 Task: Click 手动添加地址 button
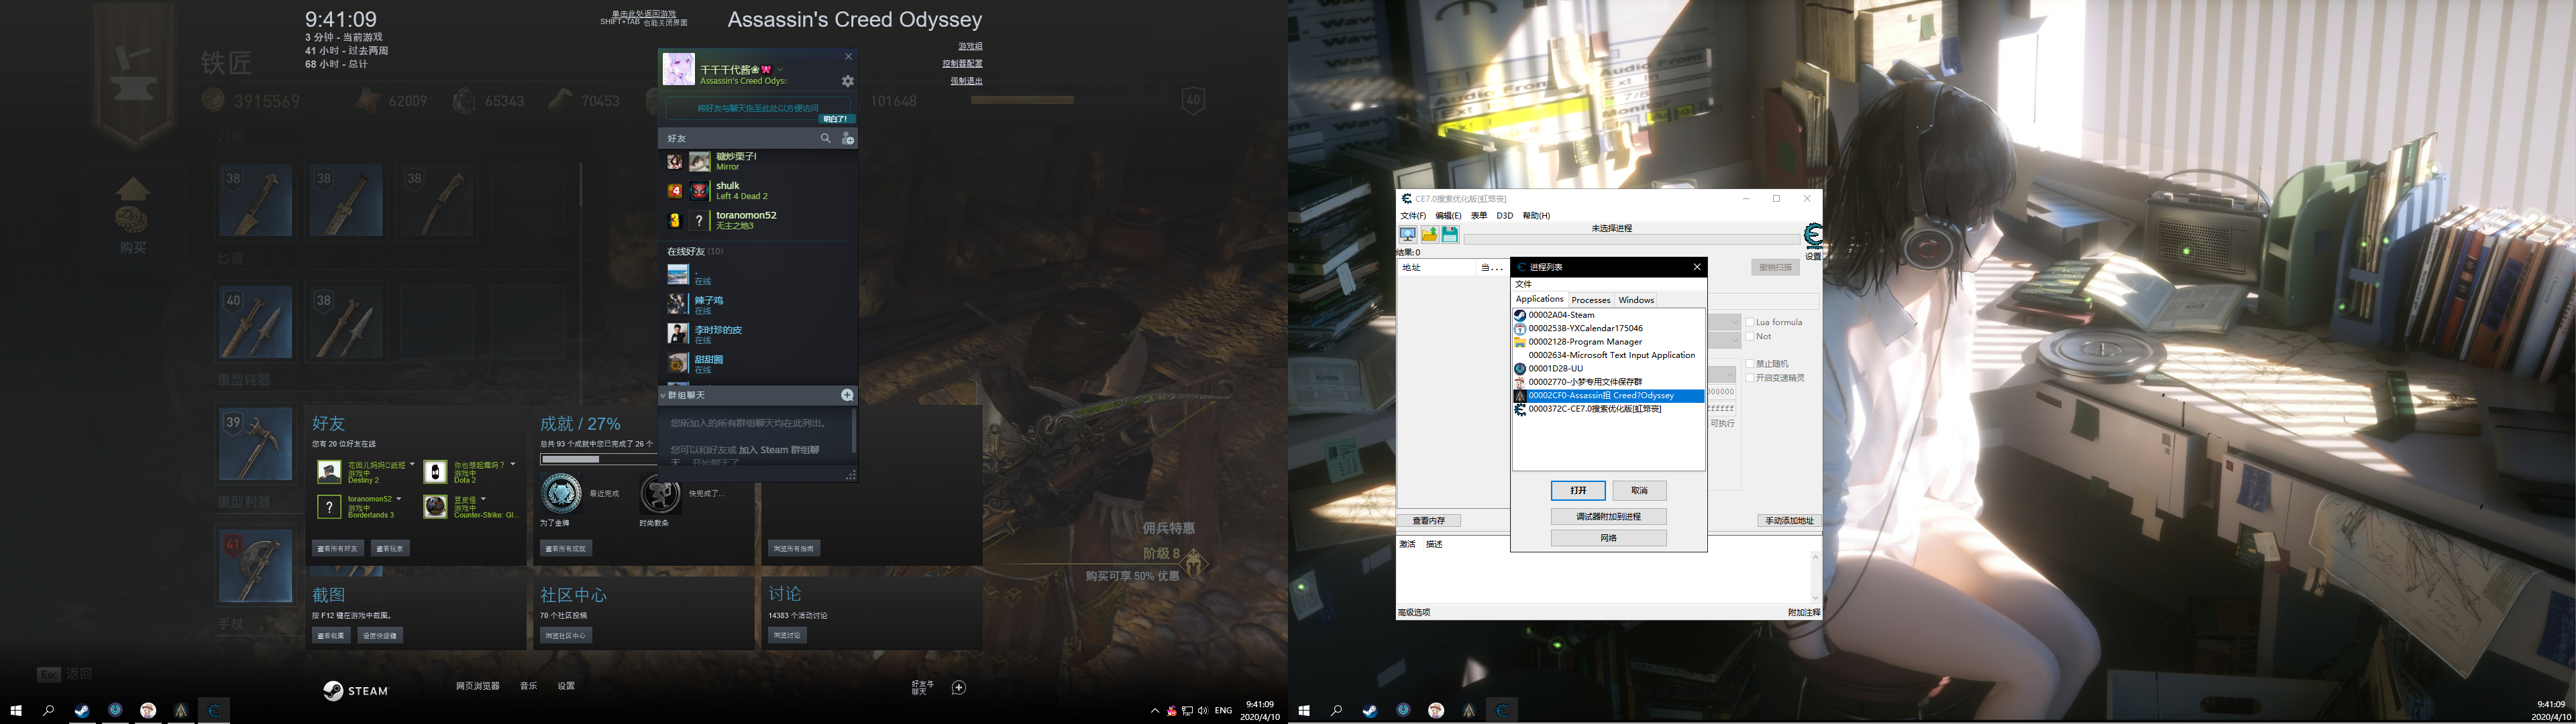point(1789,520)
